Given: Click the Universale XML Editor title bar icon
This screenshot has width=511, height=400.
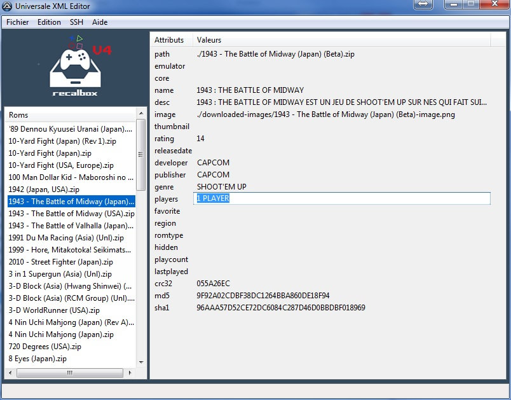Looking at the screenshot, I should (x=7, y=6).
